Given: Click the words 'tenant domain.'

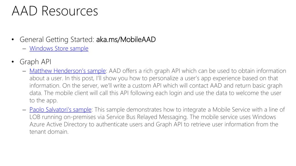Looking at the screenshot, I should coord(49,132).
